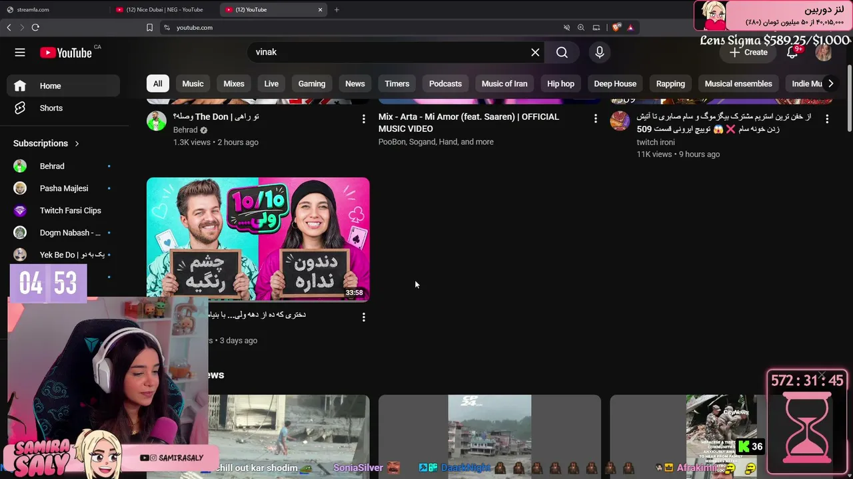Open the Home sidebar item
This screenshot has width=853, height=479.
(x=63, y=86)
